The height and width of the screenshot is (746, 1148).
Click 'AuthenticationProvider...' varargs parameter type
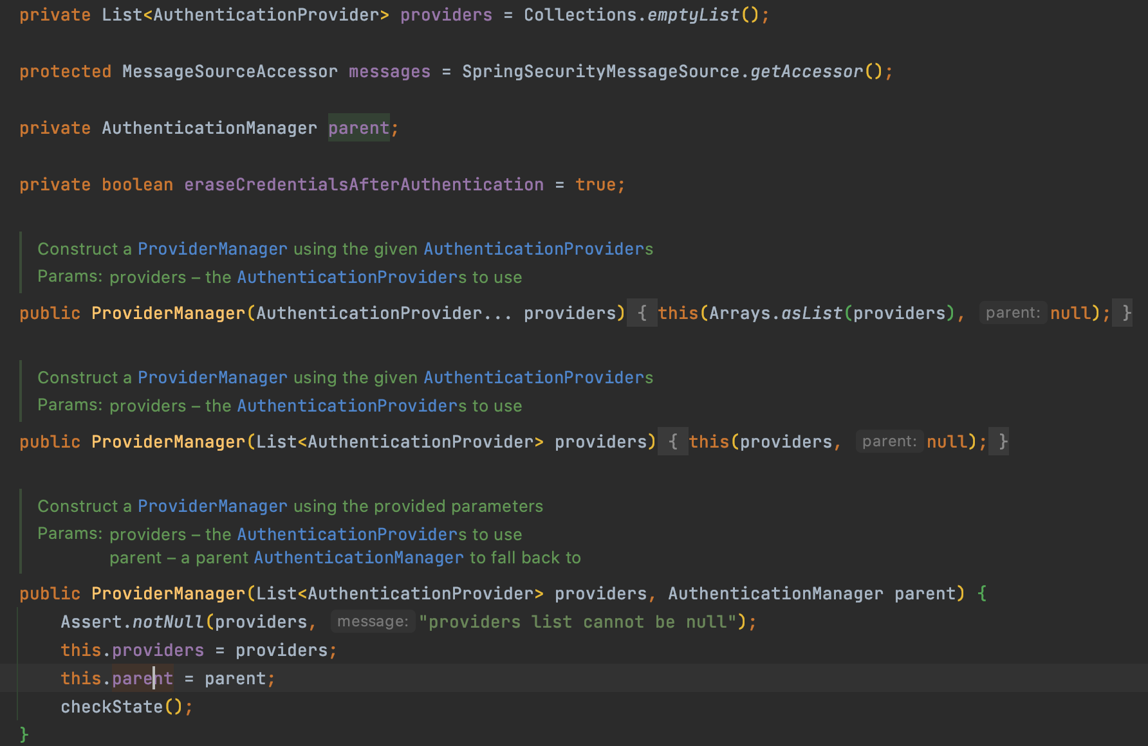click(x=384, y=313)
